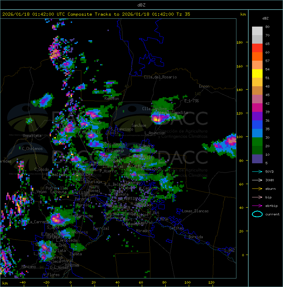
Task: Click the 'C_Chilenos' map label
Action: 32,149
